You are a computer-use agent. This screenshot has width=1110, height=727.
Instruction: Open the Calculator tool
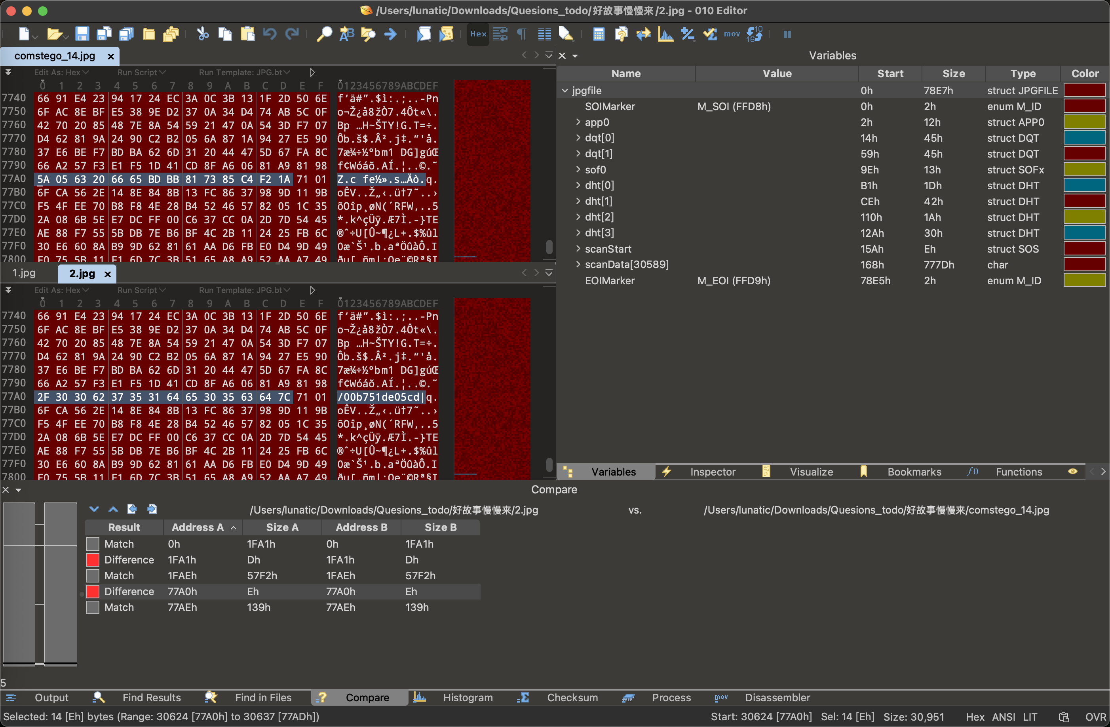point(599,34)
